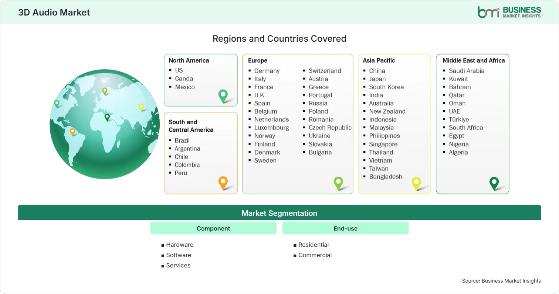Image resolution: width=559 pixels, height=294 pixels.
Task: Click the South and Central America panel's orange pin
Action: [x=223, y=183]
